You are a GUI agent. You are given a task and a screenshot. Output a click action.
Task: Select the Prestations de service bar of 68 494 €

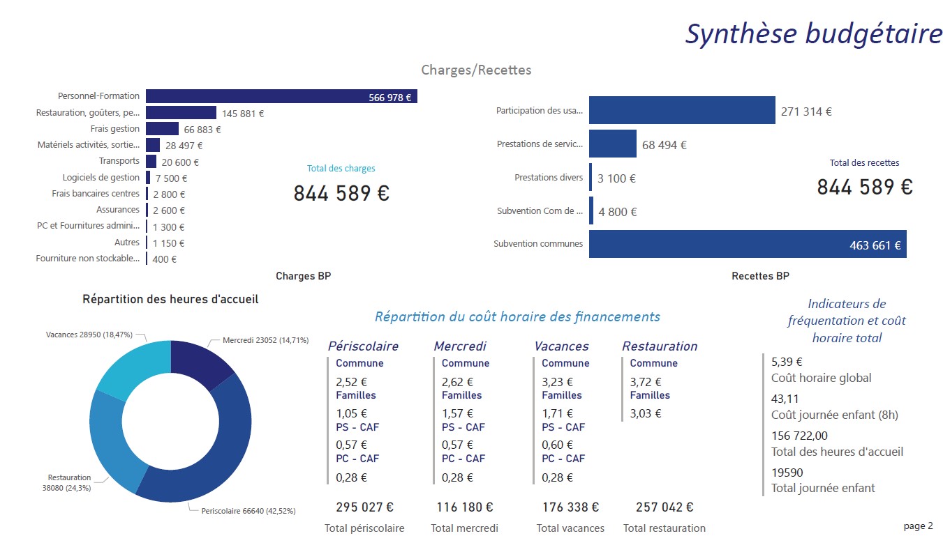(612, 144)
